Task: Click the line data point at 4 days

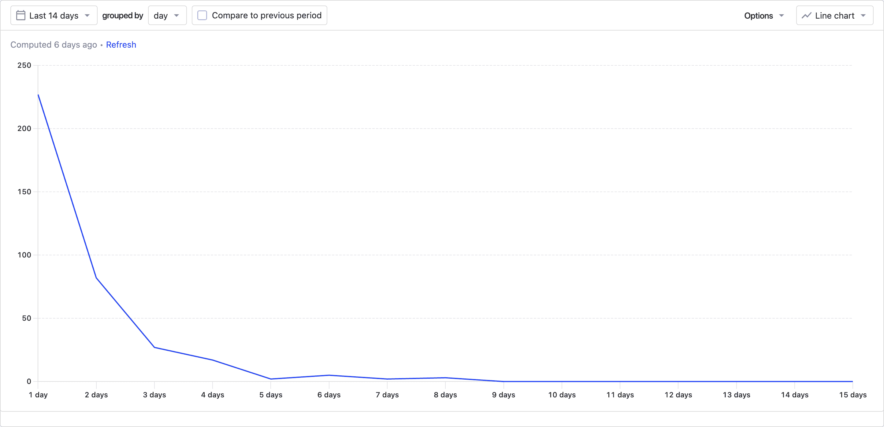Action: point(213,360)
